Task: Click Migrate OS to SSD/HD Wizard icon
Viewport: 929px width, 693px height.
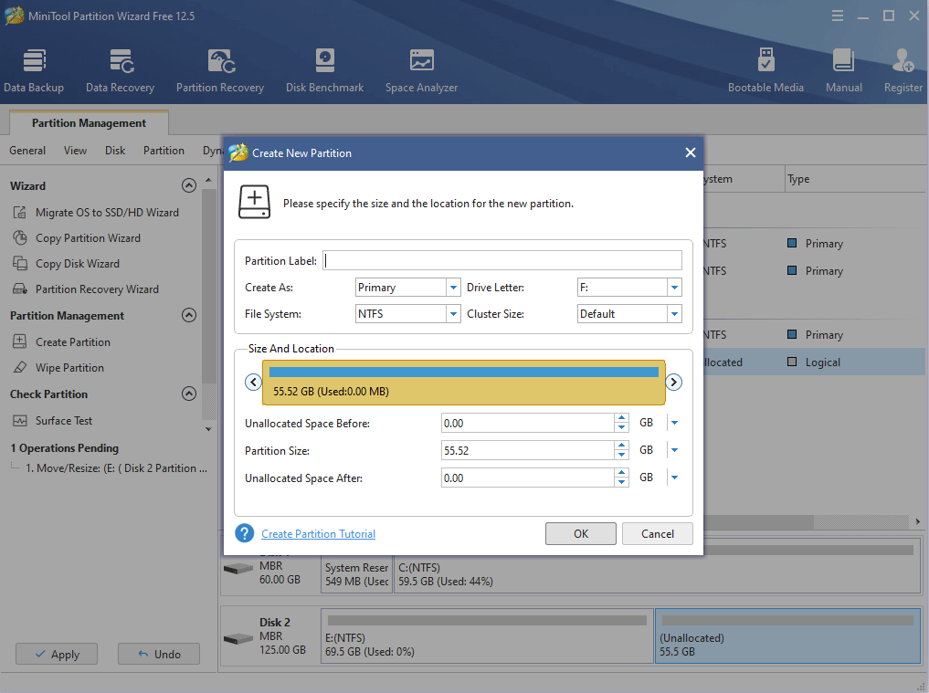Action: (x=20, y=212)
